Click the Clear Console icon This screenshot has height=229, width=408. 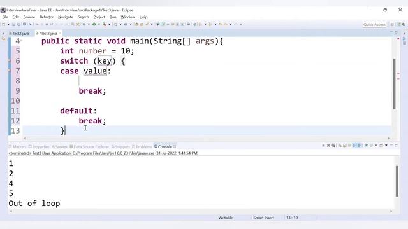pos(340,146)
